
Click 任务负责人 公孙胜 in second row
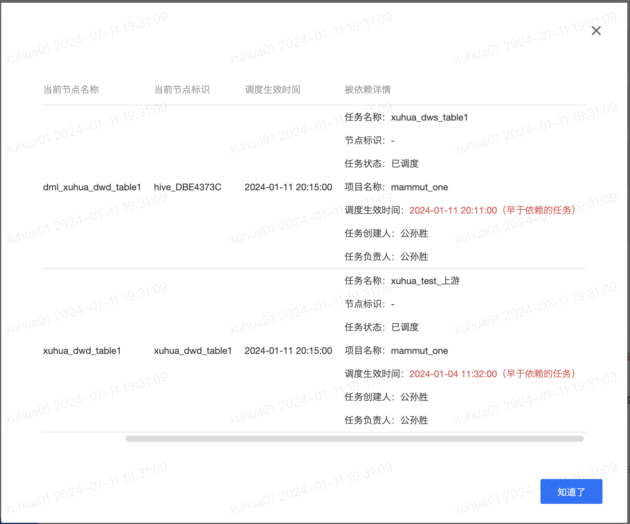(x=386, y=420)
